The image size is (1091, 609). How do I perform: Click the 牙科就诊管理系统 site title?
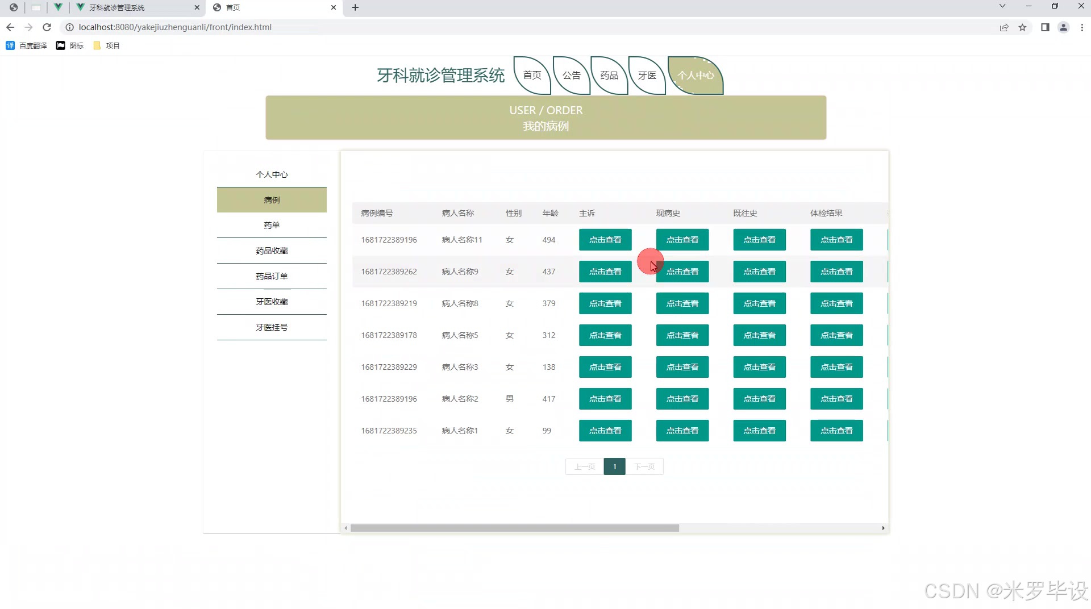click(440, 75)
